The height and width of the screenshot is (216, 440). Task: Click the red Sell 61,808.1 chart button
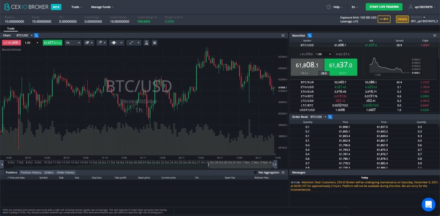coord(11,43)
